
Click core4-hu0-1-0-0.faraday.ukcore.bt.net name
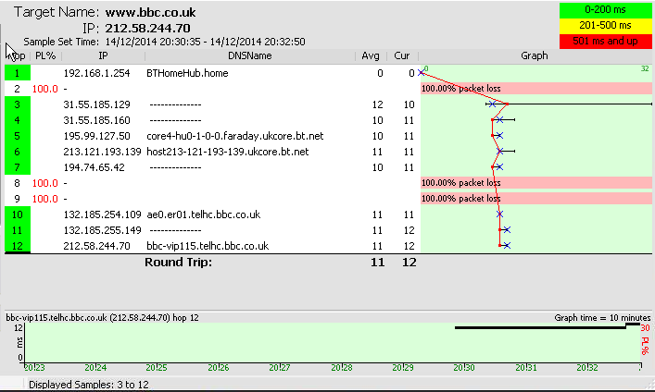[x=234, y=136]
